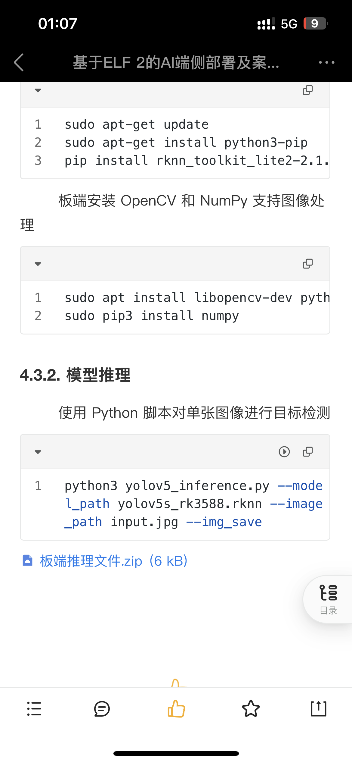This screenshot has height=763, width=352.
Task: Copy the libopencv-dev install code block
Action: [307, 264]
